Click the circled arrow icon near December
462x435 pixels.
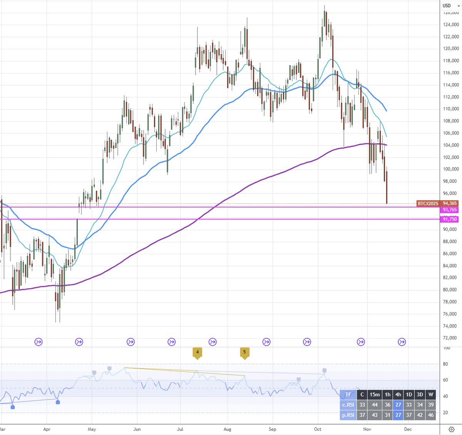pyautogui.click(x=401, y=341)
